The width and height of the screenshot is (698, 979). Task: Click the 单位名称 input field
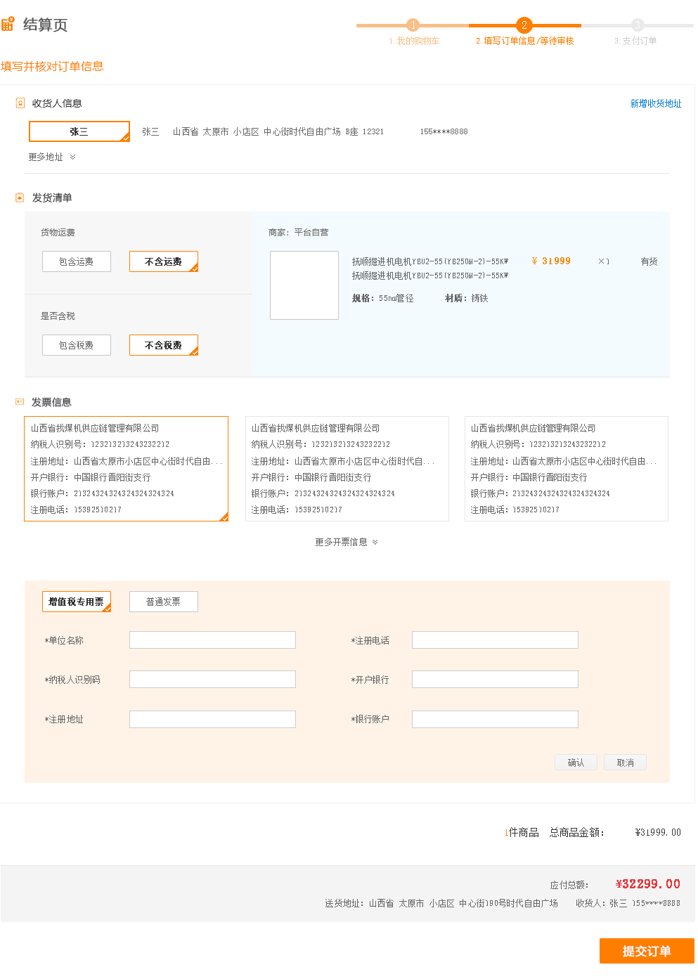click(x=212, y=640)
